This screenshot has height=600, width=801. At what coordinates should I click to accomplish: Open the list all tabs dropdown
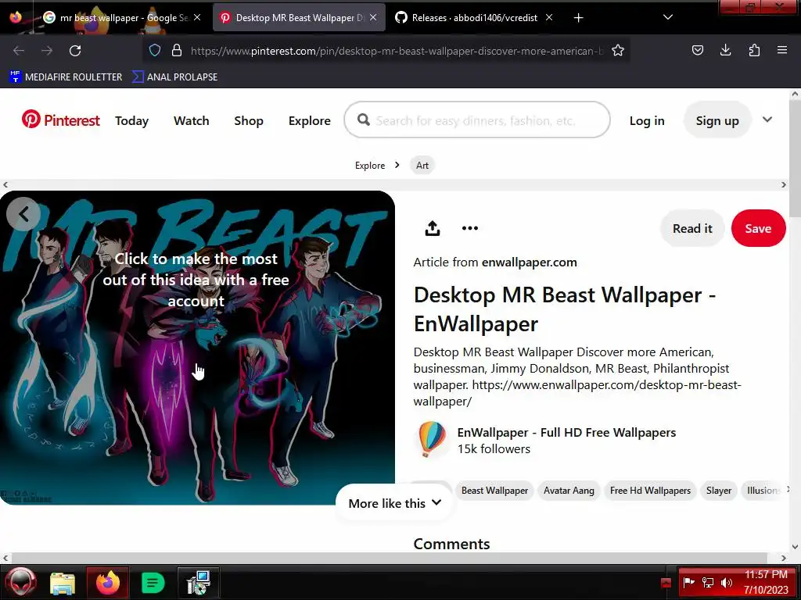click(x=667, y=17)
